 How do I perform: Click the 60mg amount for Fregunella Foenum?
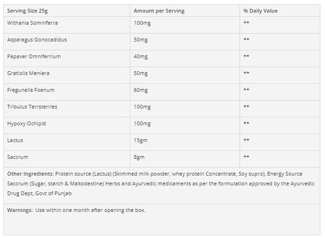tap(141, 90)
